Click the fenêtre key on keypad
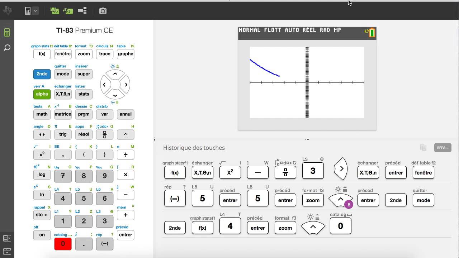The width and height of the screenshot is (459, 258). (x=63, y=54)
